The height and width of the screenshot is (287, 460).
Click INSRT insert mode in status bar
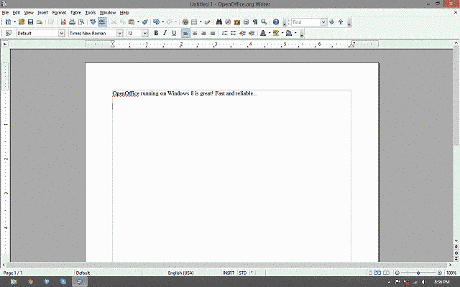tap(229, 273)
